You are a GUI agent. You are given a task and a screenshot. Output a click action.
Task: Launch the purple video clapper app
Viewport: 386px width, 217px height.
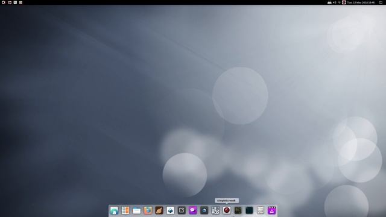coord(272,210)
